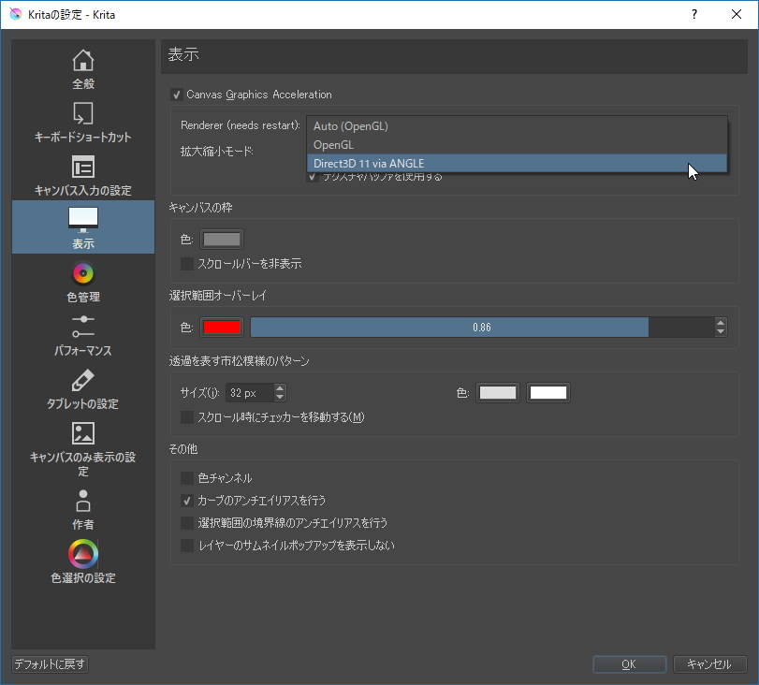Enable レイヤーのサムネイルポップアップを表示しない checkbox

pos(187,546)
